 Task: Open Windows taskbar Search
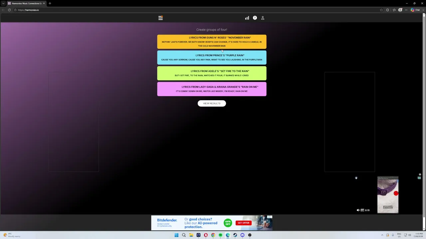pyautogui.click(x=184, y=235)
